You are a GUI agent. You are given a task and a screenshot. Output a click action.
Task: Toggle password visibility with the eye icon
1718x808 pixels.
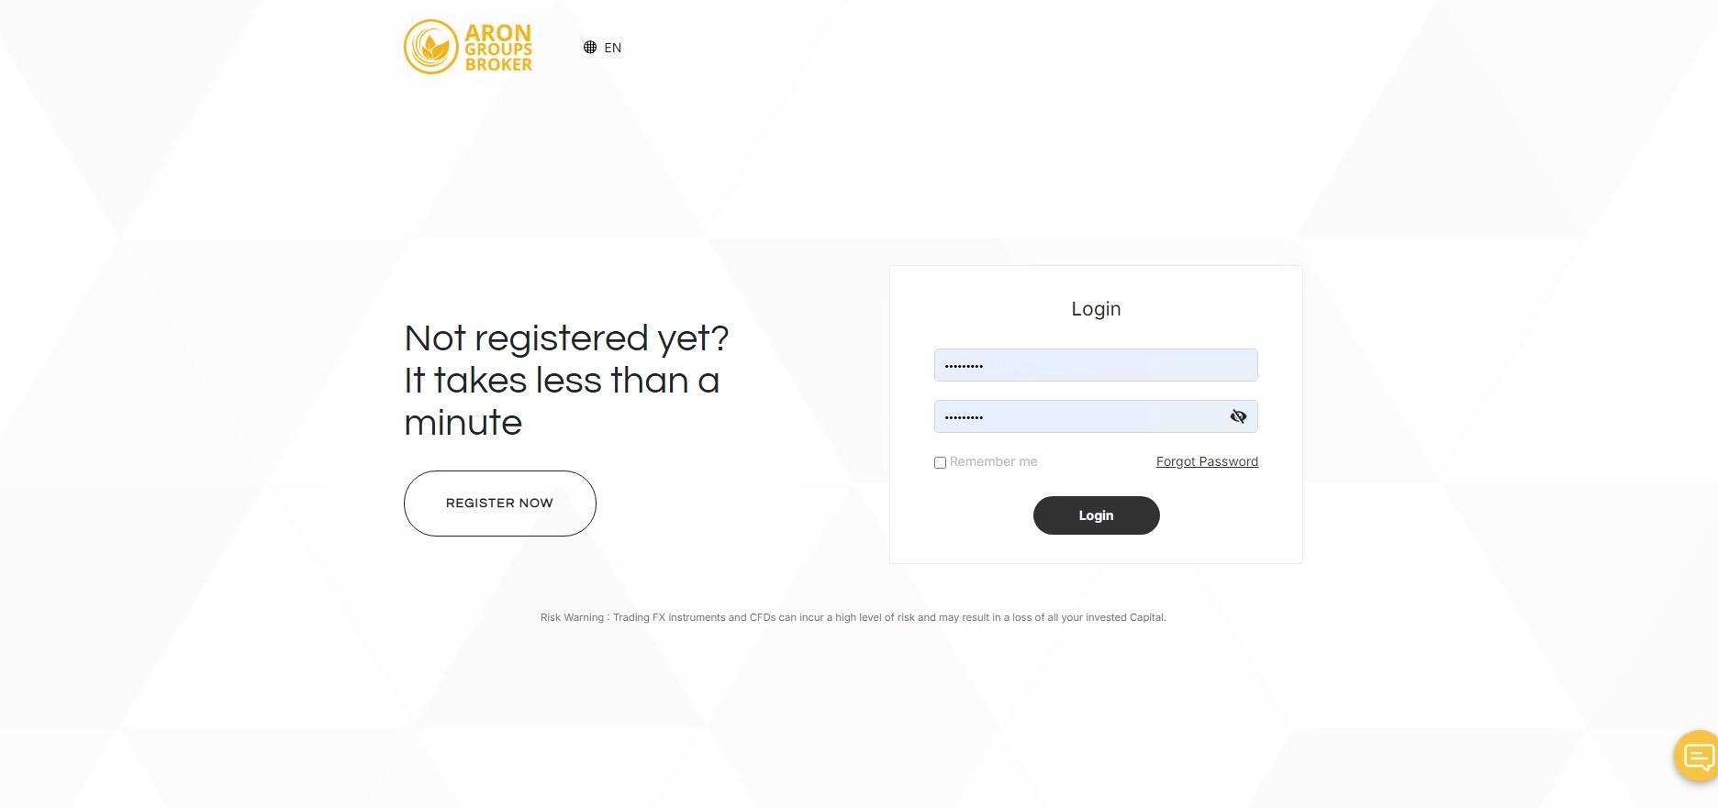[1238, 416]
